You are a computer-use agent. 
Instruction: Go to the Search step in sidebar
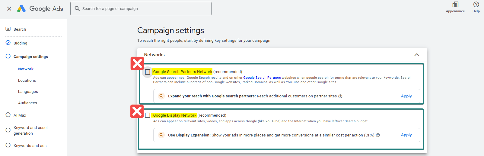click(x=20, y=29)
